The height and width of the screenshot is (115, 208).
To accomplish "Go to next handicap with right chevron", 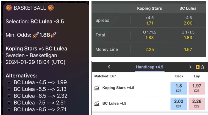I will [190, 67].
